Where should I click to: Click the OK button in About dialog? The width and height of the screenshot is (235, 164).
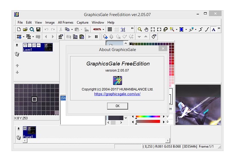(117, 106)
